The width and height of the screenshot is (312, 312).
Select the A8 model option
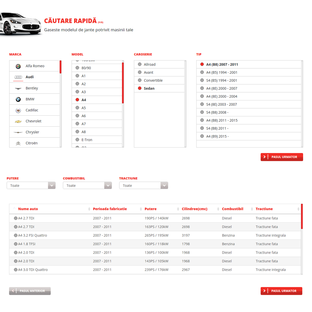coord(97,132)
